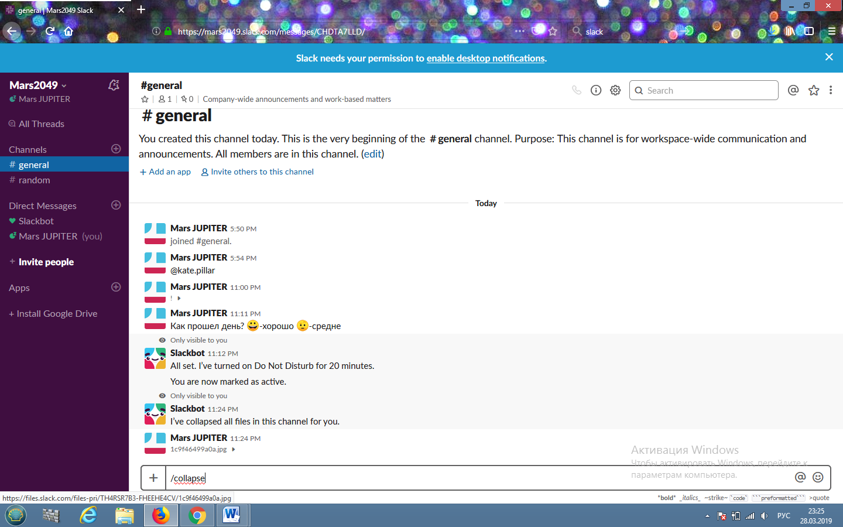
Task: Click Mars JUPITER name on 5:54 PM message
Action: click(198, 258)
